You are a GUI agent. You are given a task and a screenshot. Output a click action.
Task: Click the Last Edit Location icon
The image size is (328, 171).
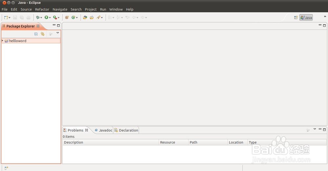[127, 18]
